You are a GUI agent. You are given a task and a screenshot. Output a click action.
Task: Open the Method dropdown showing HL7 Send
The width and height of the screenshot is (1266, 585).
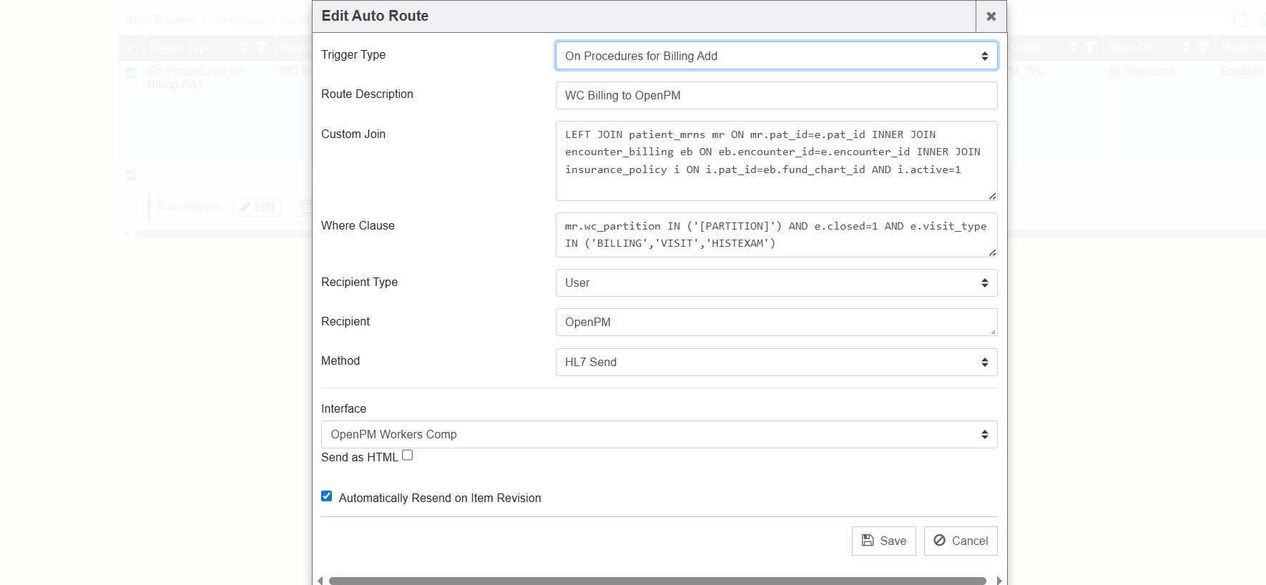tap(775, 362)
